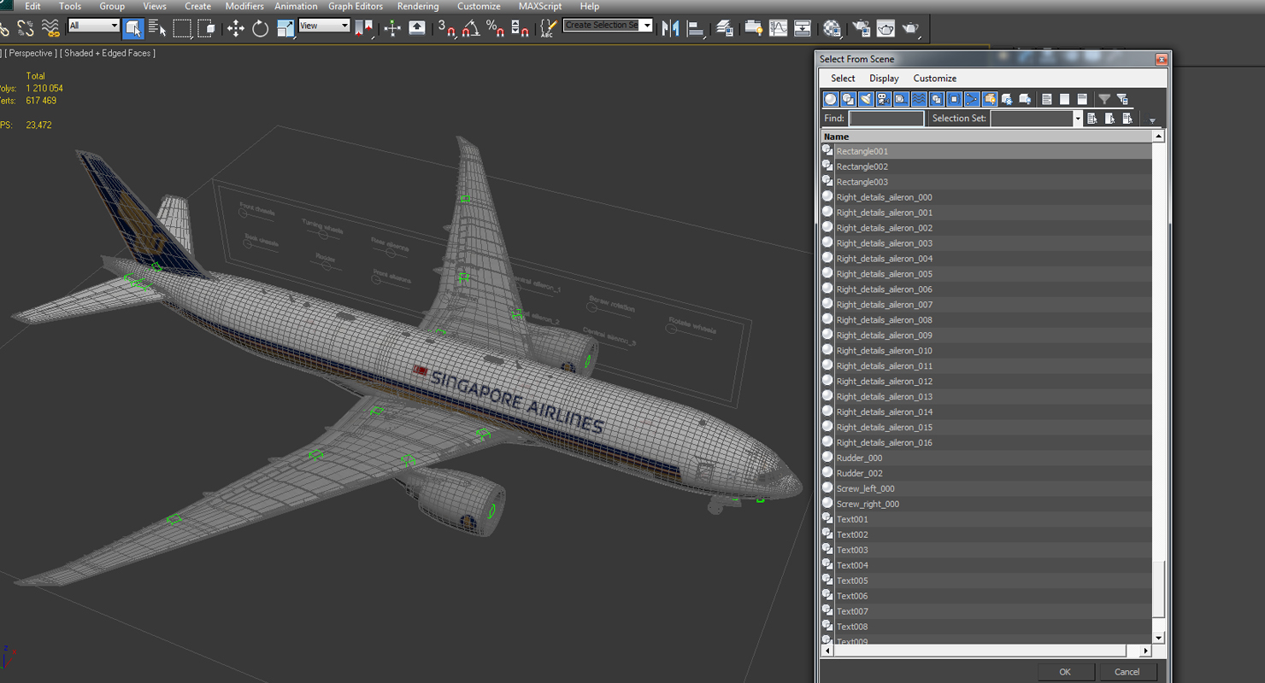This screenshot has height=683, width=1265.
Task: Open the MAXScript menu
Action: pyautogui.click(x=540, y=6)
